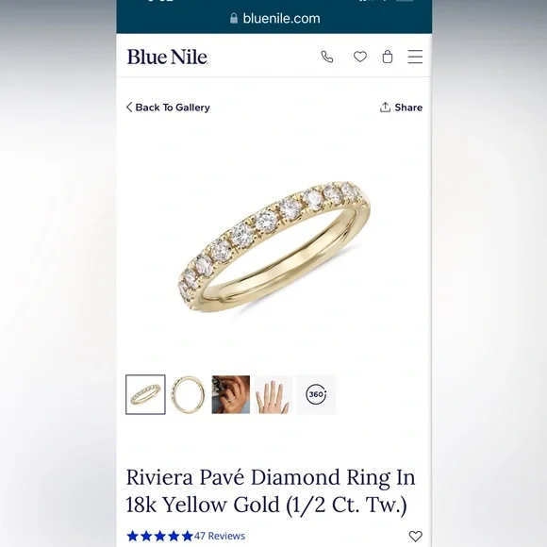Click the lock icon in address bar
This screenshot has width=547, height=547.
(234, 18)
